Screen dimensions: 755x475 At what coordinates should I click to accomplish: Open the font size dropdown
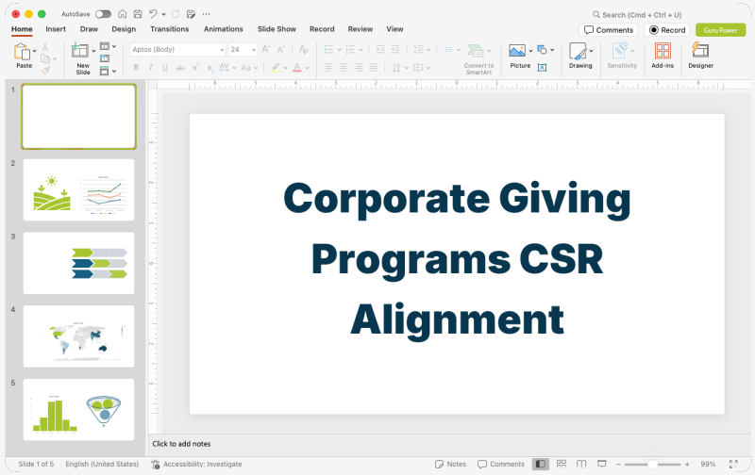pos(254,50)
